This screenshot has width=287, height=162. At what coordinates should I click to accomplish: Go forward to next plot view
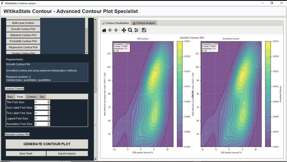point(116,30)
